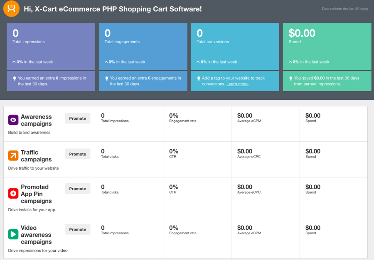The height and width of the screenshot is (260, 374).
Task: Click the orange X-Cart profile logo
Action: (11, 9)
